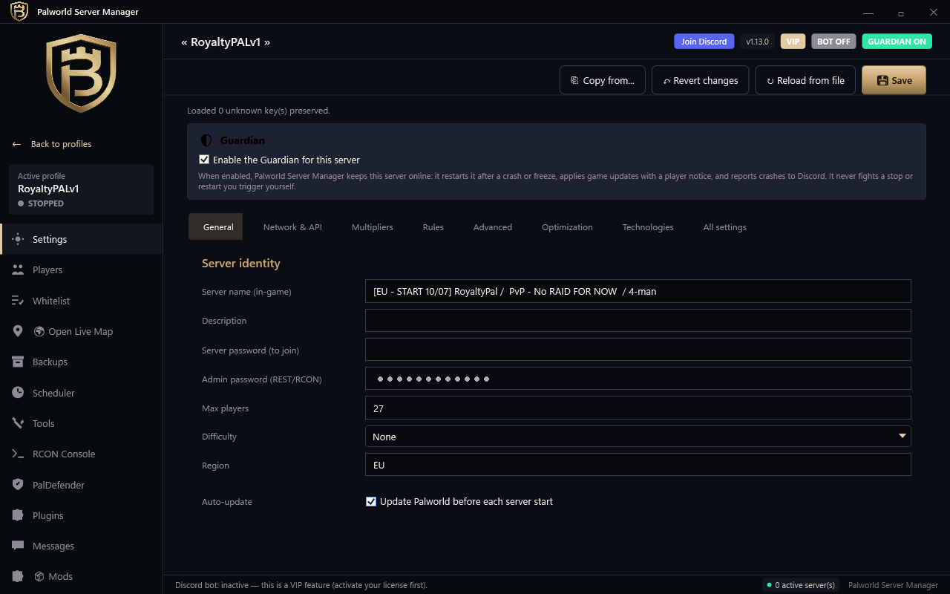Screen dimensions: 950x594
Task: Click the reload icon on Reload from file
Action: pyautogui.click(x=770, y=81)
